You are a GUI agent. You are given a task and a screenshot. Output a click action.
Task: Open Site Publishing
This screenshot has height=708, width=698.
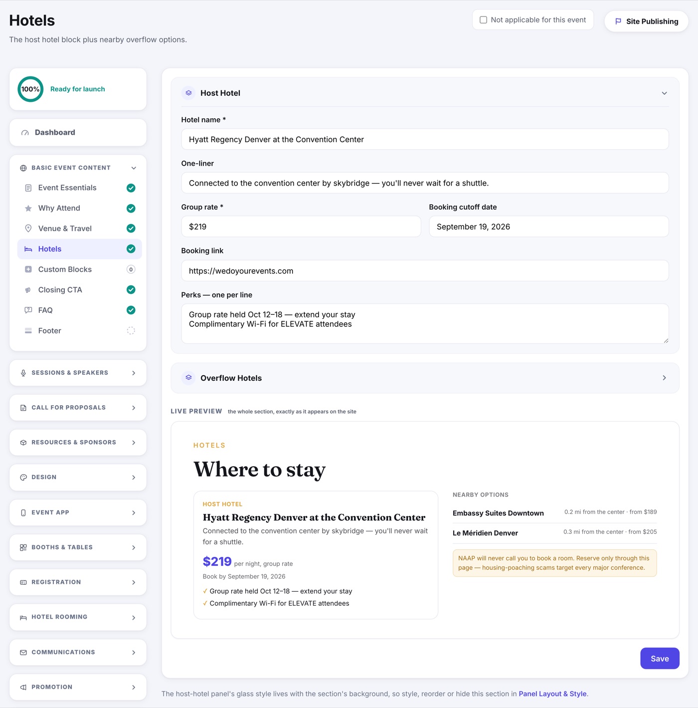click(x=646, y=21)
